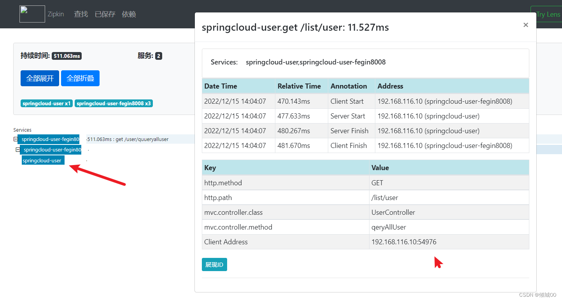Click the Value column header
562x301 pixels.
[x=449, y=168]
